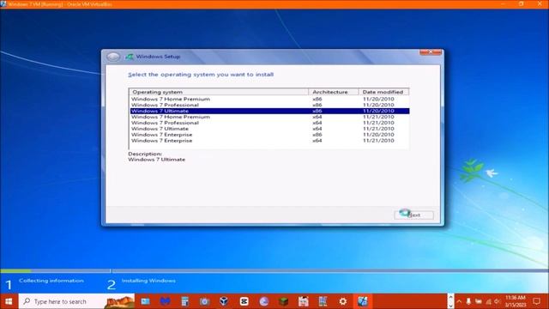Open the notification center icon
The height and width of the screenshot is (309, 549).
pos(536,301)
